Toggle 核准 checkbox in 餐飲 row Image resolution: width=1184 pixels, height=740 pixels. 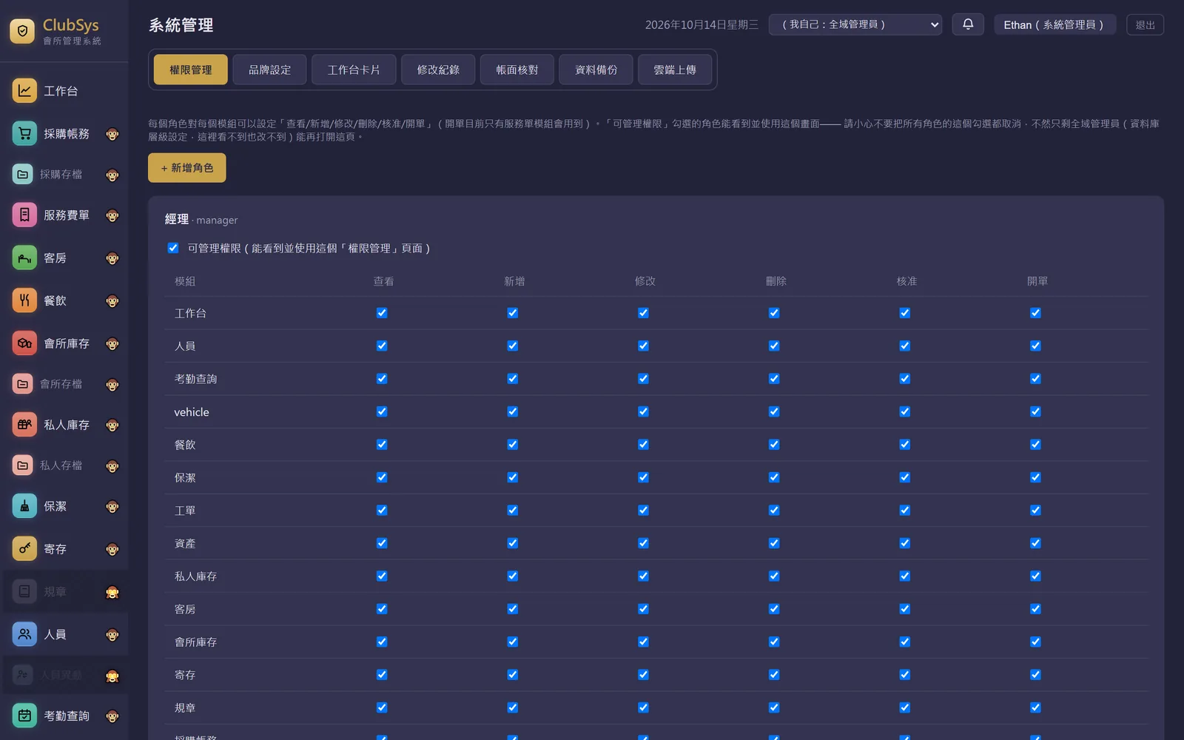pyautogui.click(x=905, y=445)
